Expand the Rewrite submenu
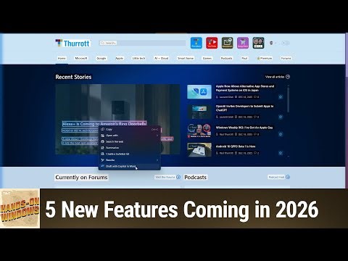Image resolution: width=348 pixels, height=261 pixels. click(130, 160)
